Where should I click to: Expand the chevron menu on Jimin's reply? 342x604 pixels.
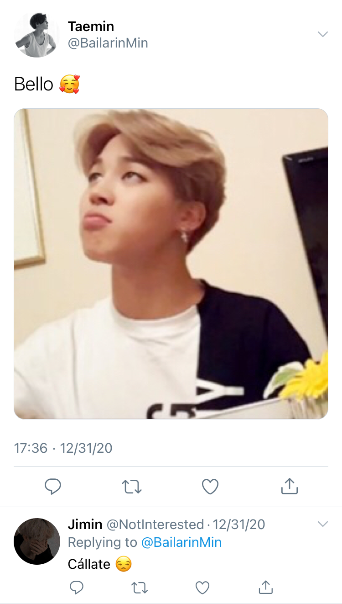(322, 524)
